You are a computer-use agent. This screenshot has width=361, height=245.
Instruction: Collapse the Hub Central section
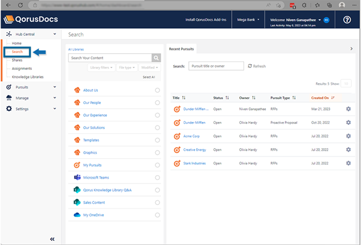pos(55,34)
